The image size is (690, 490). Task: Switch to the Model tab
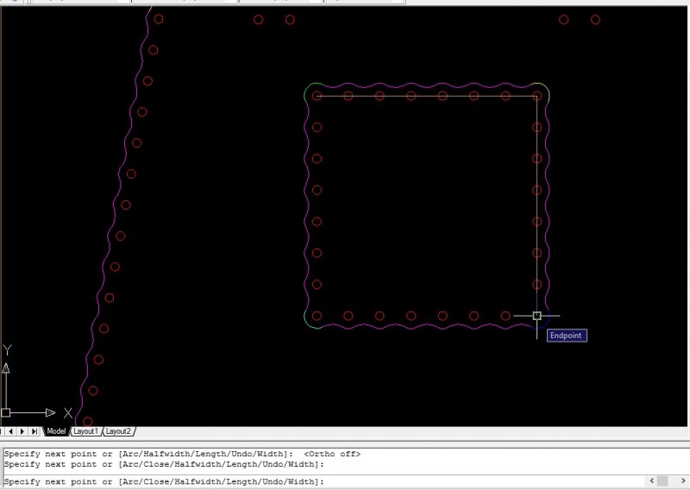pos(56,431)
